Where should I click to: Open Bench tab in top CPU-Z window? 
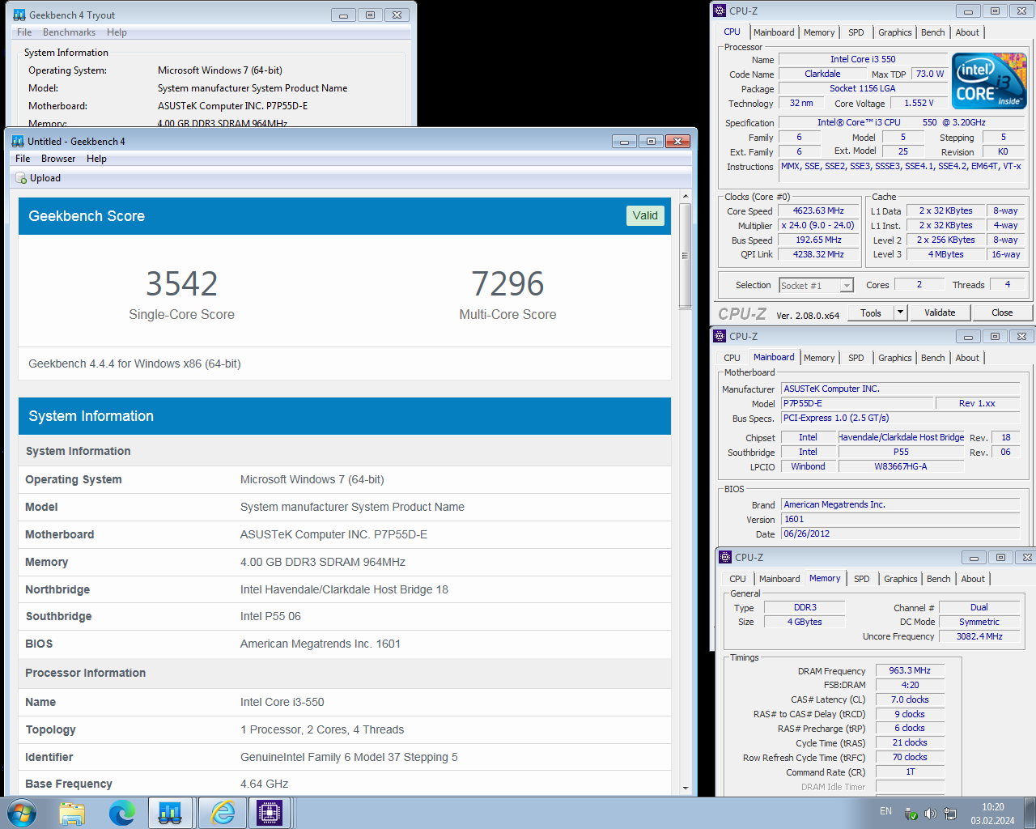point(933,32)
